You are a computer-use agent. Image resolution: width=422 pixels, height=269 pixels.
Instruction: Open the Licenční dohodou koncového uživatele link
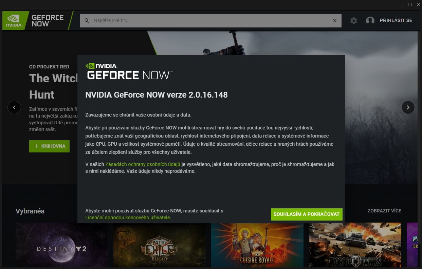point(127,218)
